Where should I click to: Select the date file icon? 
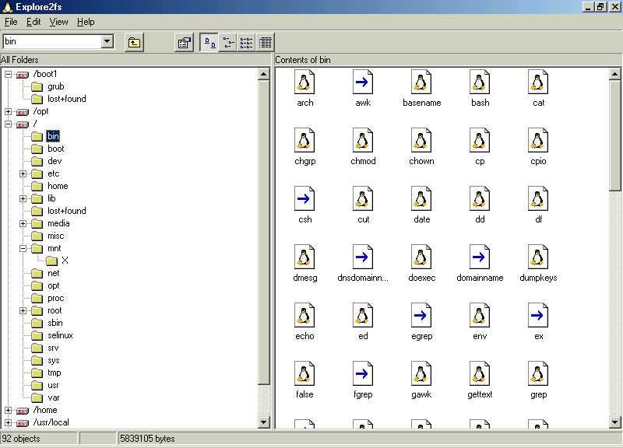pos(421,199)
